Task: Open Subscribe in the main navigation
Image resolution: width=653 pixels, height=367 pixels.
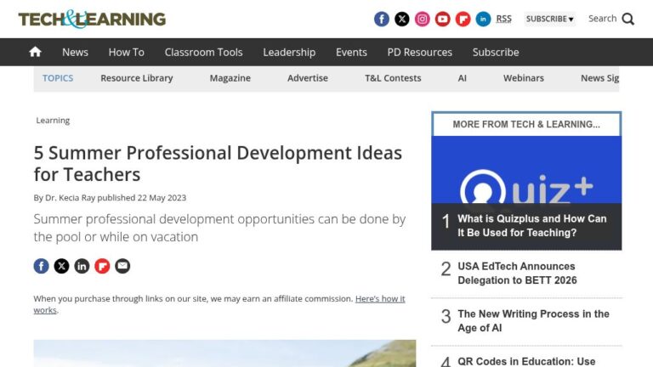Action: (496, 52)
